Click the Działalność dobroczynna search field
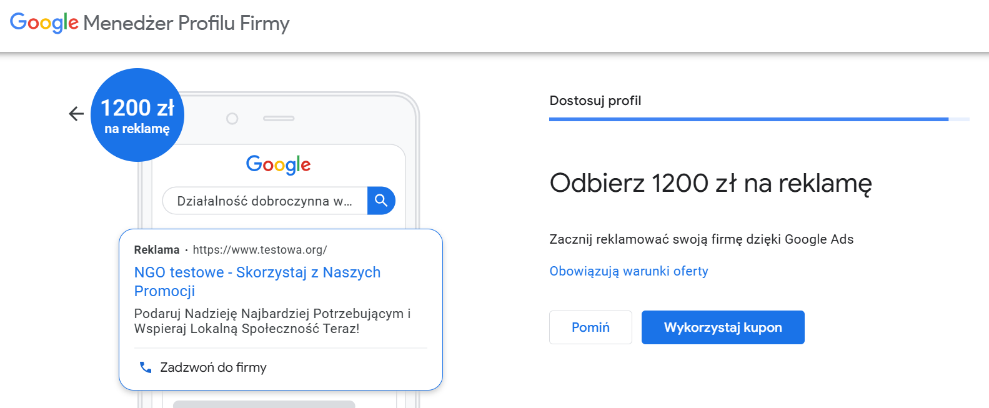Screen dimensions: 989x408 click(x=264, y=201)
